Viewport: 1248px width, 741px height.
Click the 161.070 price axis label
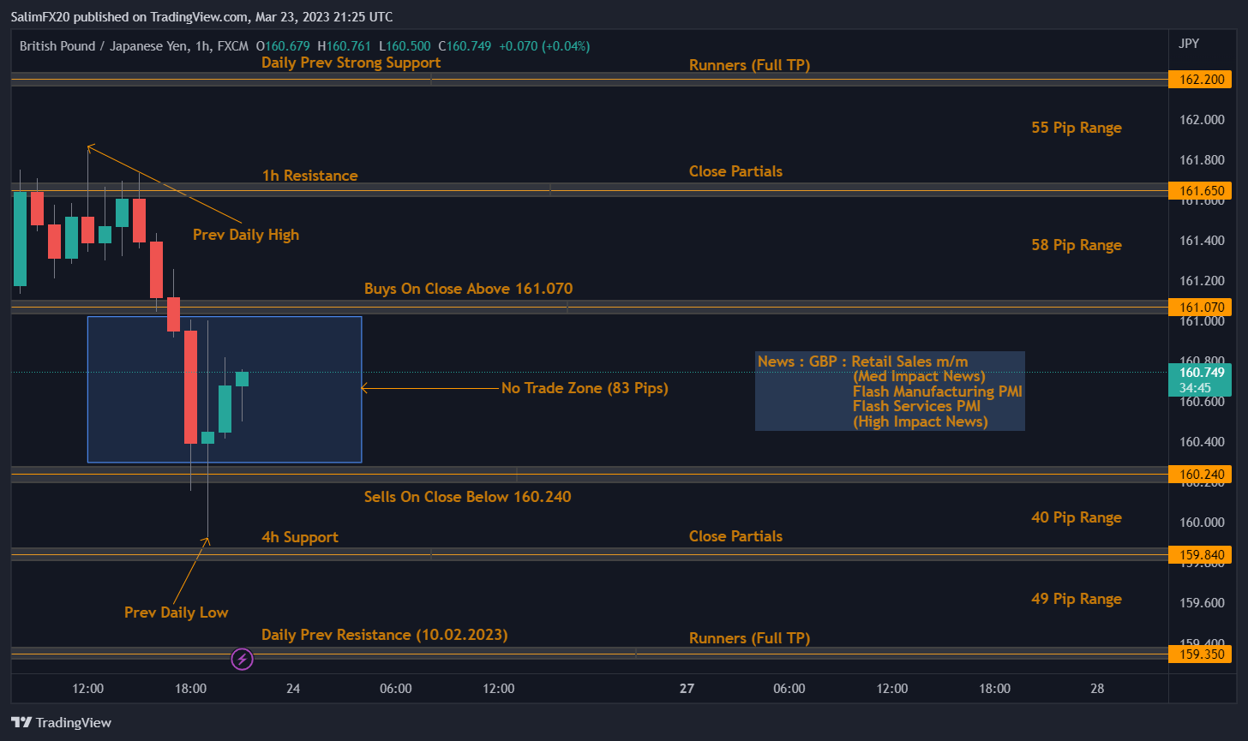[1200, 307]
